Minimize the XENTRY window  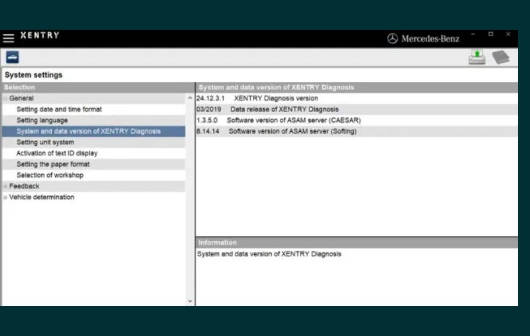tap(473, 34)
